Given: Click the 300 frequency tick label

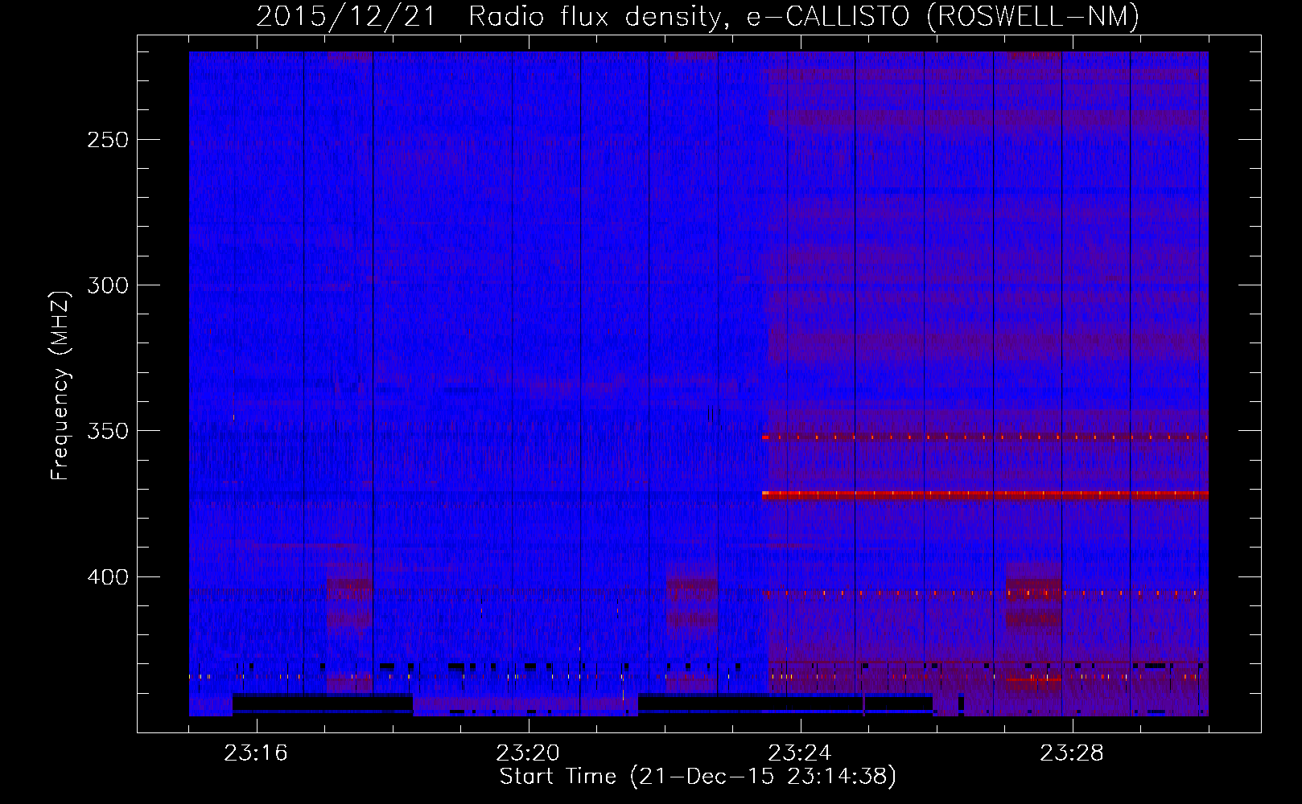Looking at the screenshot, I should click(108, 285).
